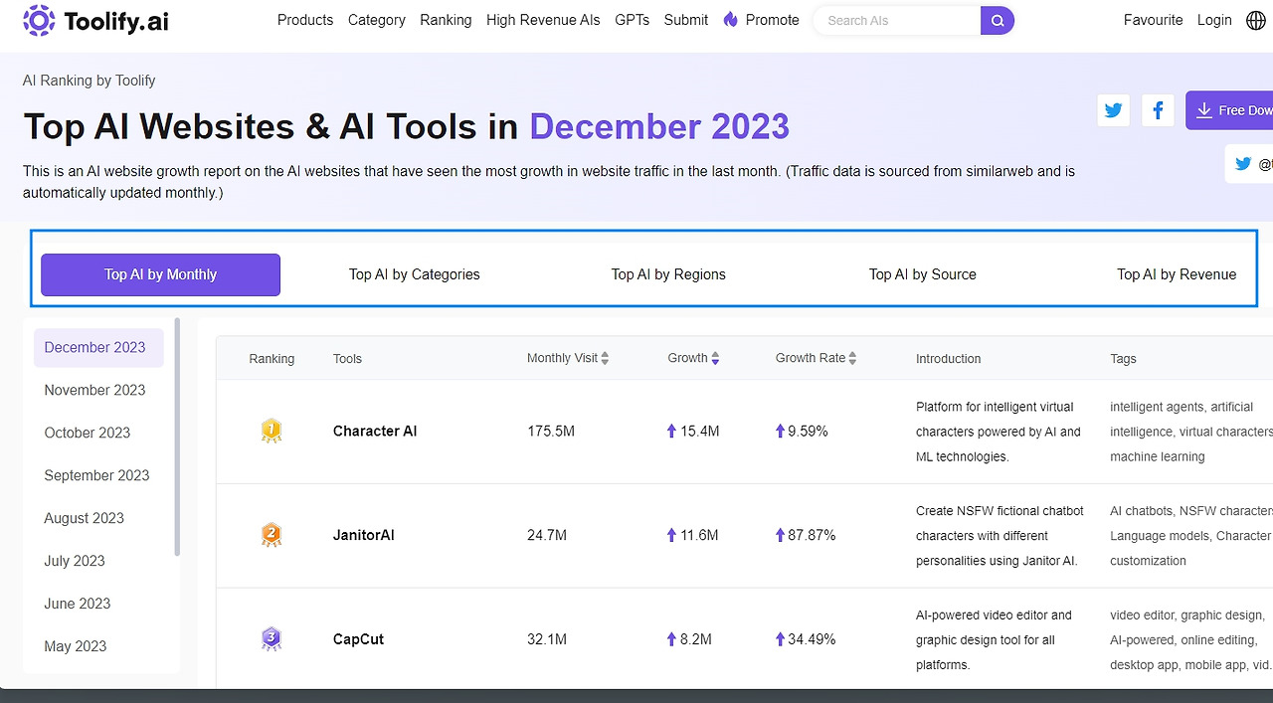Go to High Revenue AIs page

543,20
